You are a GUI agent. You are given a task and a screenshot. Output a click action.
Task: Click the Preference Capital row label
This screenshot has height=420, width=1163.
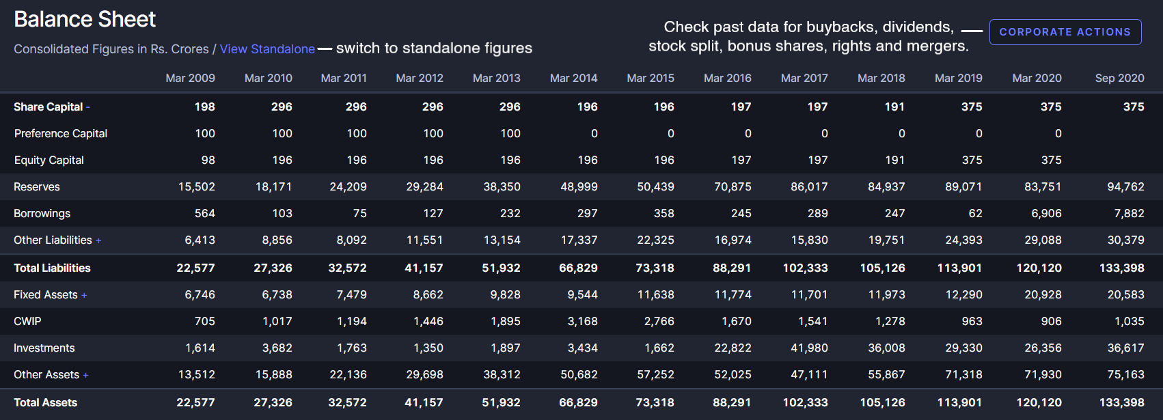61,133
